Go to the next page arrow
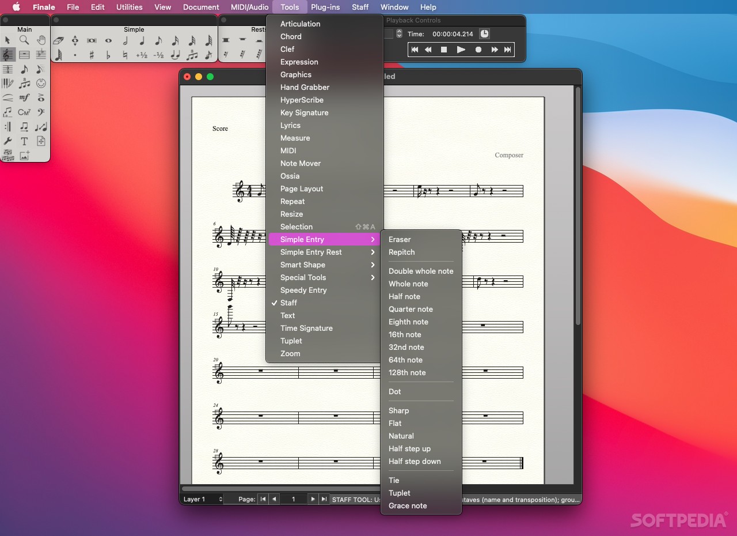The height and width of the screenshot is (536, 737). tap(313, 499)
